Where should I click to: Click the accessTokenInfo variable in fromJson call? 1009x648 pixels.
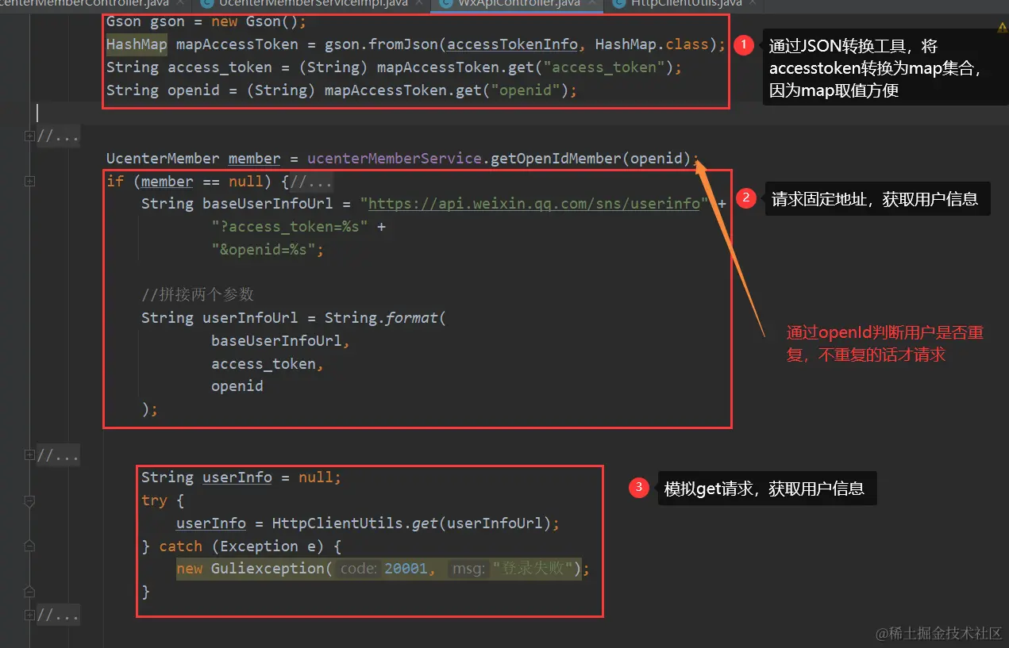[513, 44]
